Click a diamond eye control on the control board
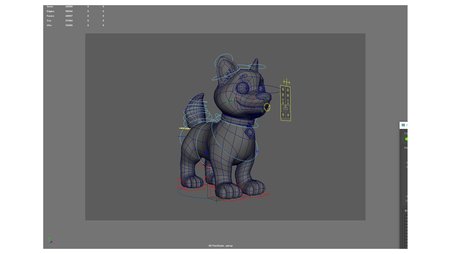 (283, 89)
